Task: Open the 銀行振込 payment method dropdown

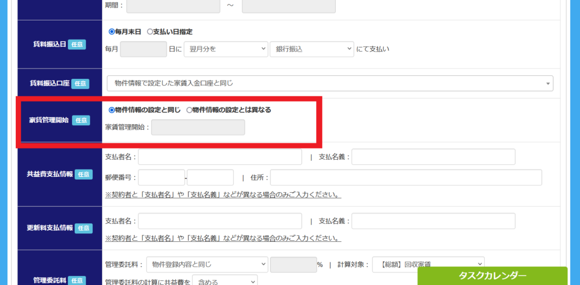Action: (312, 49)
